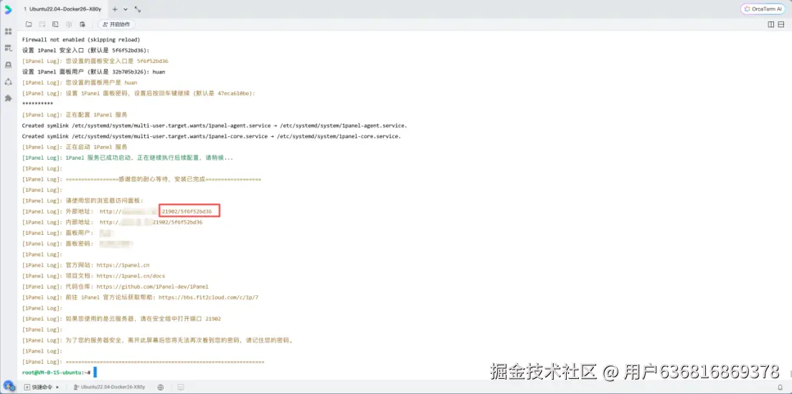Click the '正在启动 1Panel 服务' log line

click(x=75, y=147)
